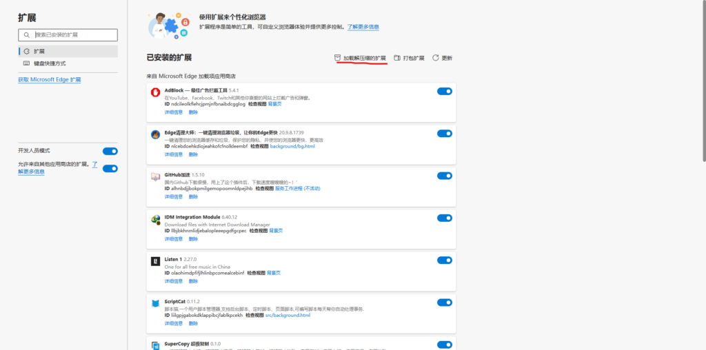Click 删除 for ScriptCat

coord(193,324)
